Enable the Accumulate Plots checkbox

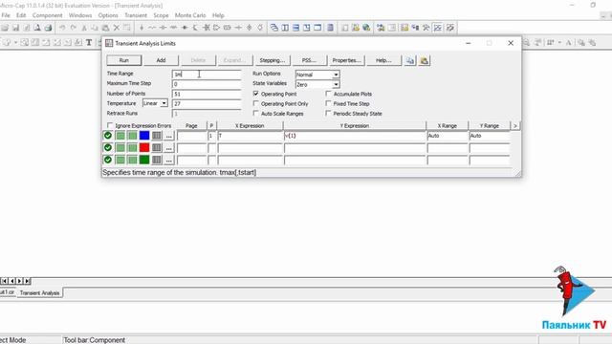pyautogui.click(x=328, y=94)
